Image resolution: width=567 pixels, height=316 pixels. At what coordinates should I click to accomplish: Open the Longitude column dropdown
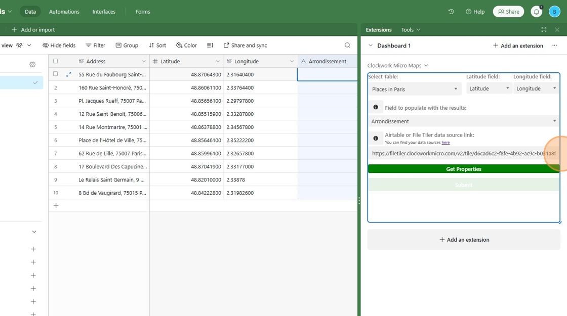pyautogui.click(x=292, y=61)
